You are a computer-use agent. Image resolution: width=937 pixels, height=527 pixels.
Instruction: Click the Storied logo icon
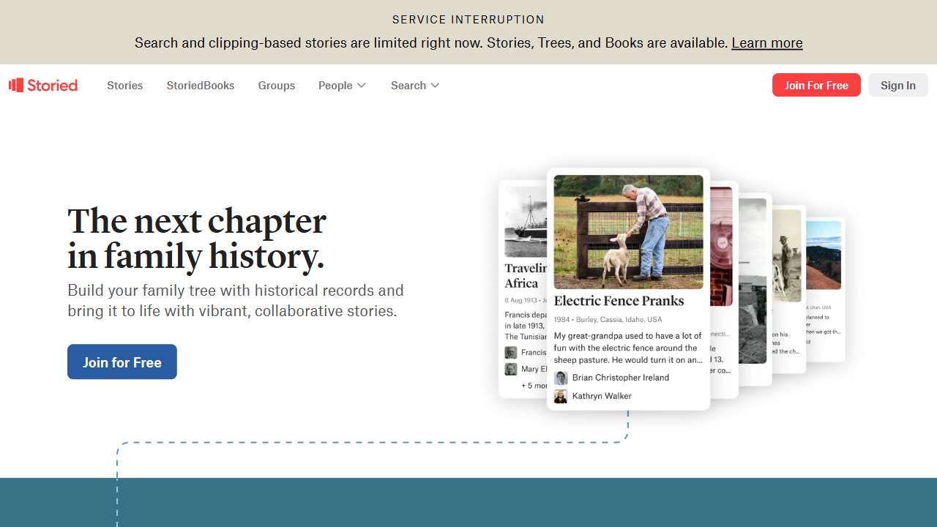coord(16,85)
